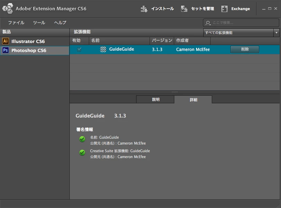This screenshot has height=208, width=281.
Task: Click the 削除 button for GuideGuide
Action: pos(245,49)
